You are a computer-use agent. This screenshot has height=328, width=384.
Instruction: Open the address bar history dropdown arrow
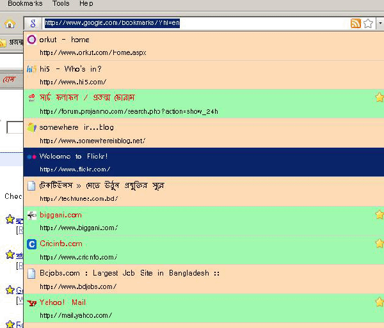point(380,24)
